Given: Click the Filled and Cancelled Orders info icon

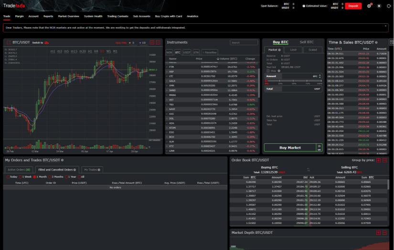Looking at the screenshot, I should 75,170.
